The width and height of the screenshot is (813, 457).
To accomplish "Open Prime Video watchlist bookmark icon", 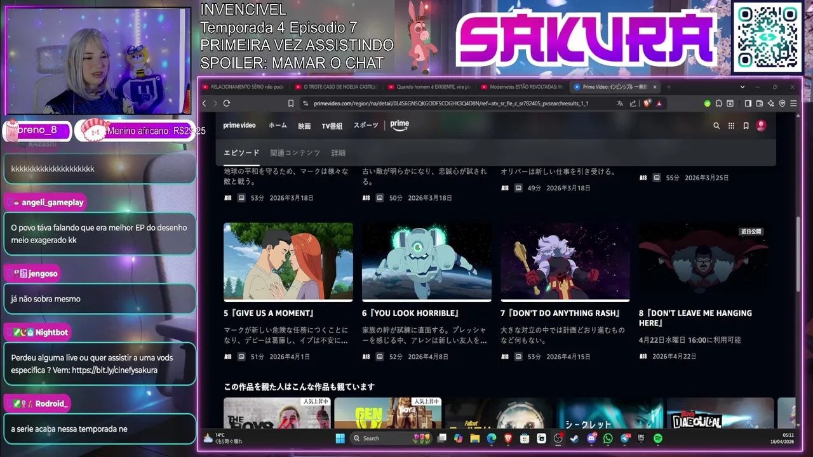I will coord(746,126).
